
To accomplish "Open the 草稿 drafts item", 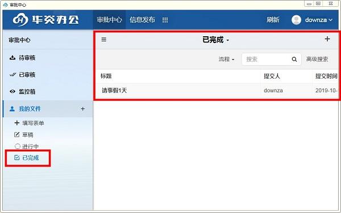I will (x=28, y=135).
